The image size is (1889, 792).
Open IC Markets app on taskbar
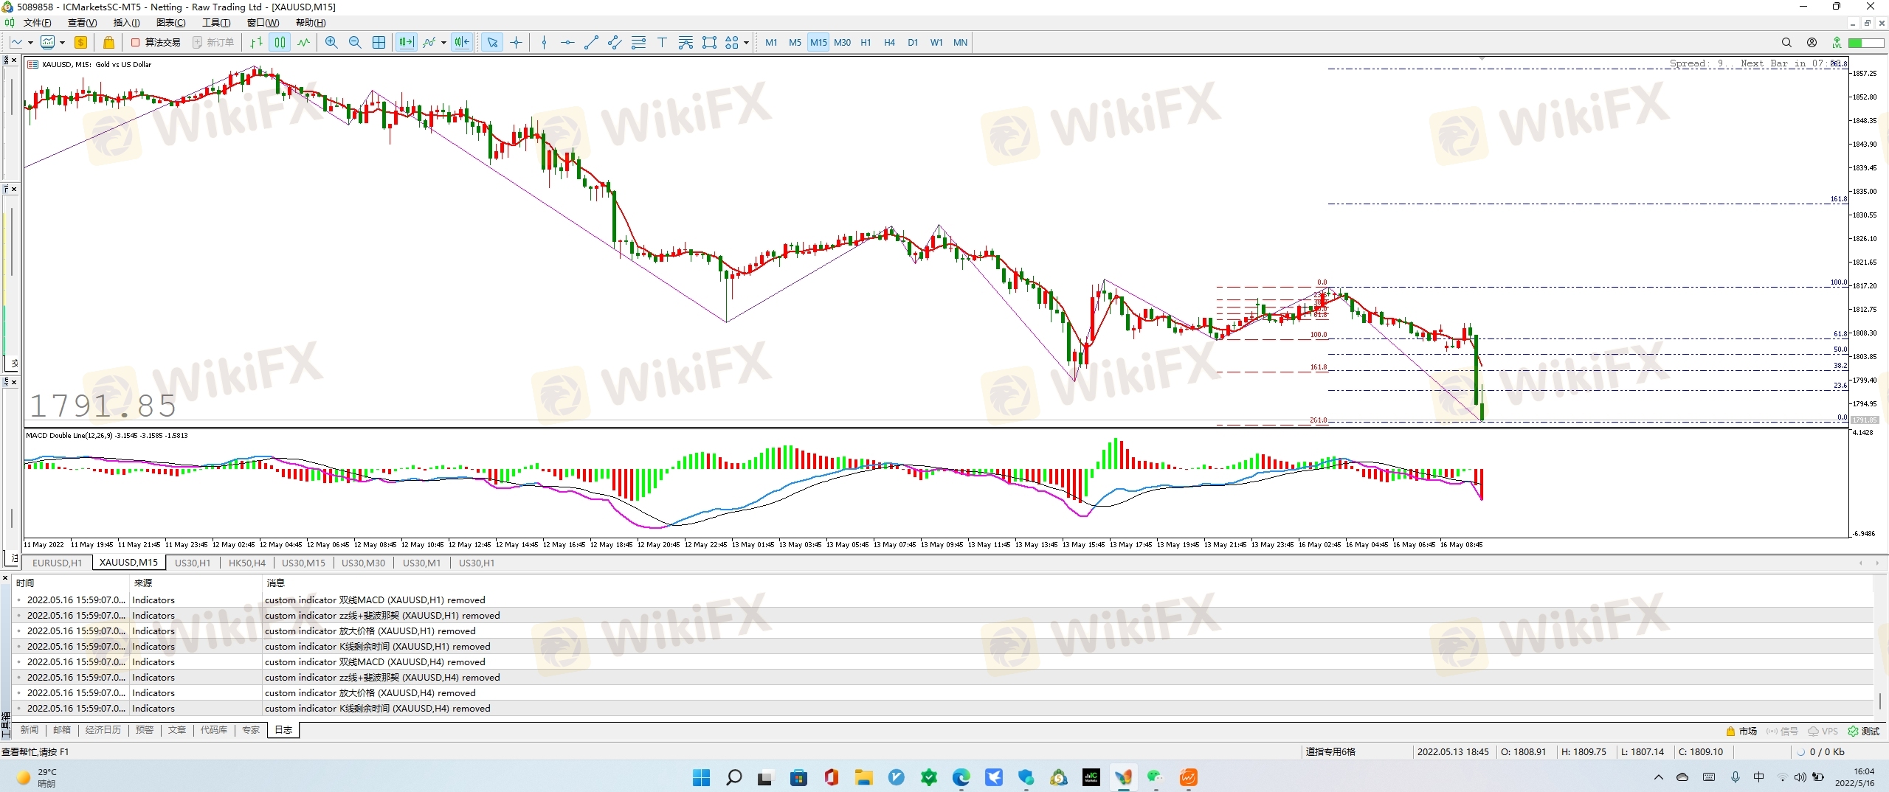point(1091,777)
